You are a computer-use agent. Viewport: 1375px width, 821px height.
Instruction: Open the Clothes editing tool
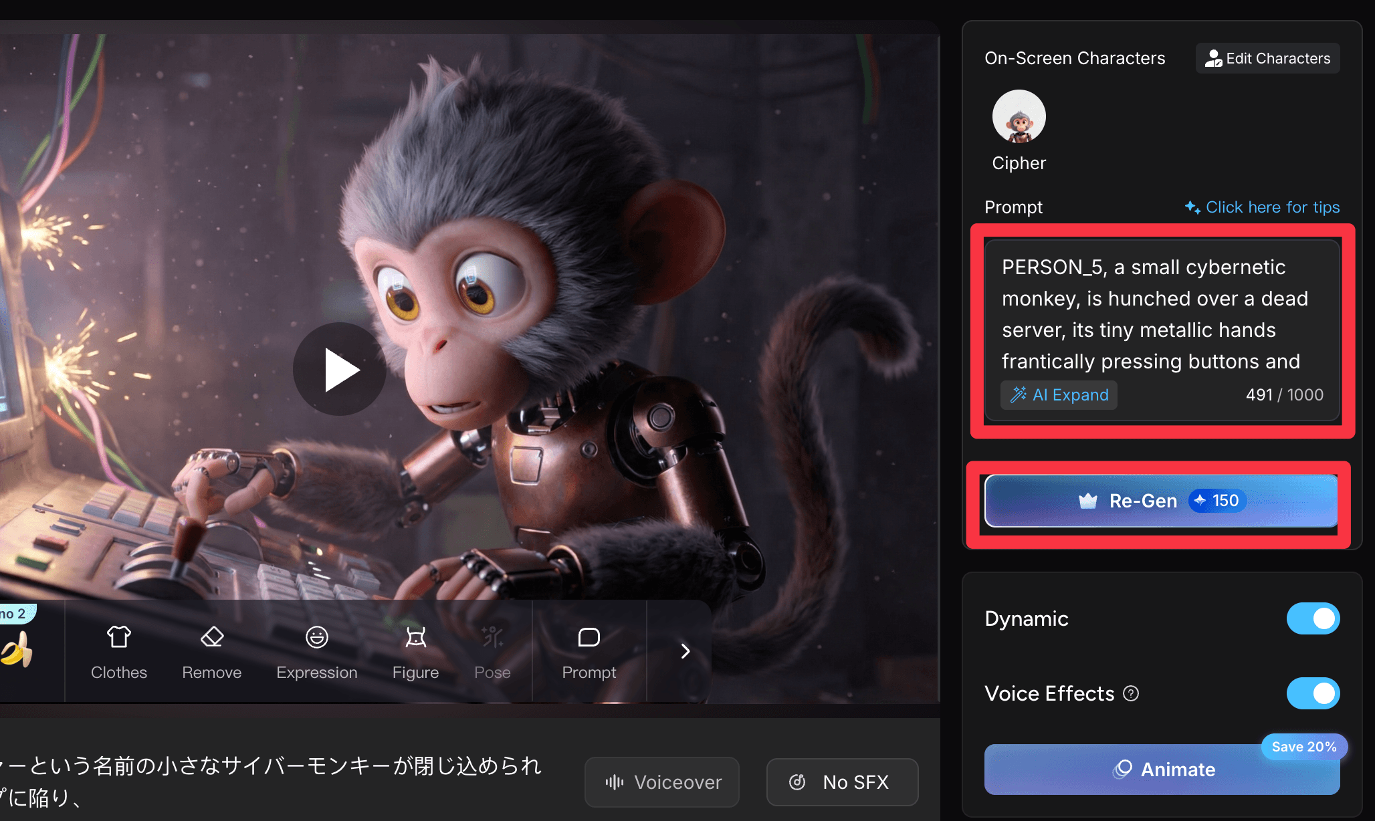(119, 652)
